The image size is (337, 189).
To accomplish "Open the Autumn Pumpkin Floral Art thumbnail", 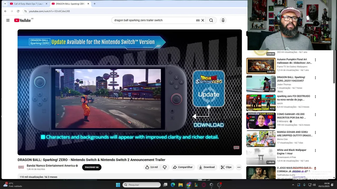I will click(x=261, y=66).
